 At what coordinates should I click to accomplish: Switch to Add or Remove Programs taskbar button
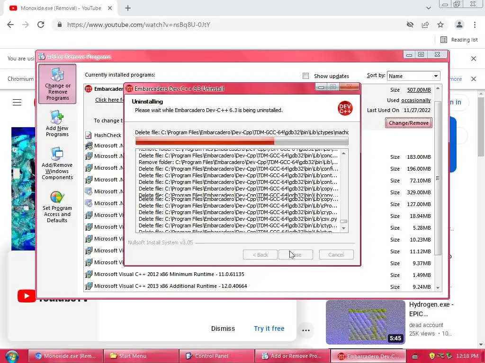coord(293,356)
